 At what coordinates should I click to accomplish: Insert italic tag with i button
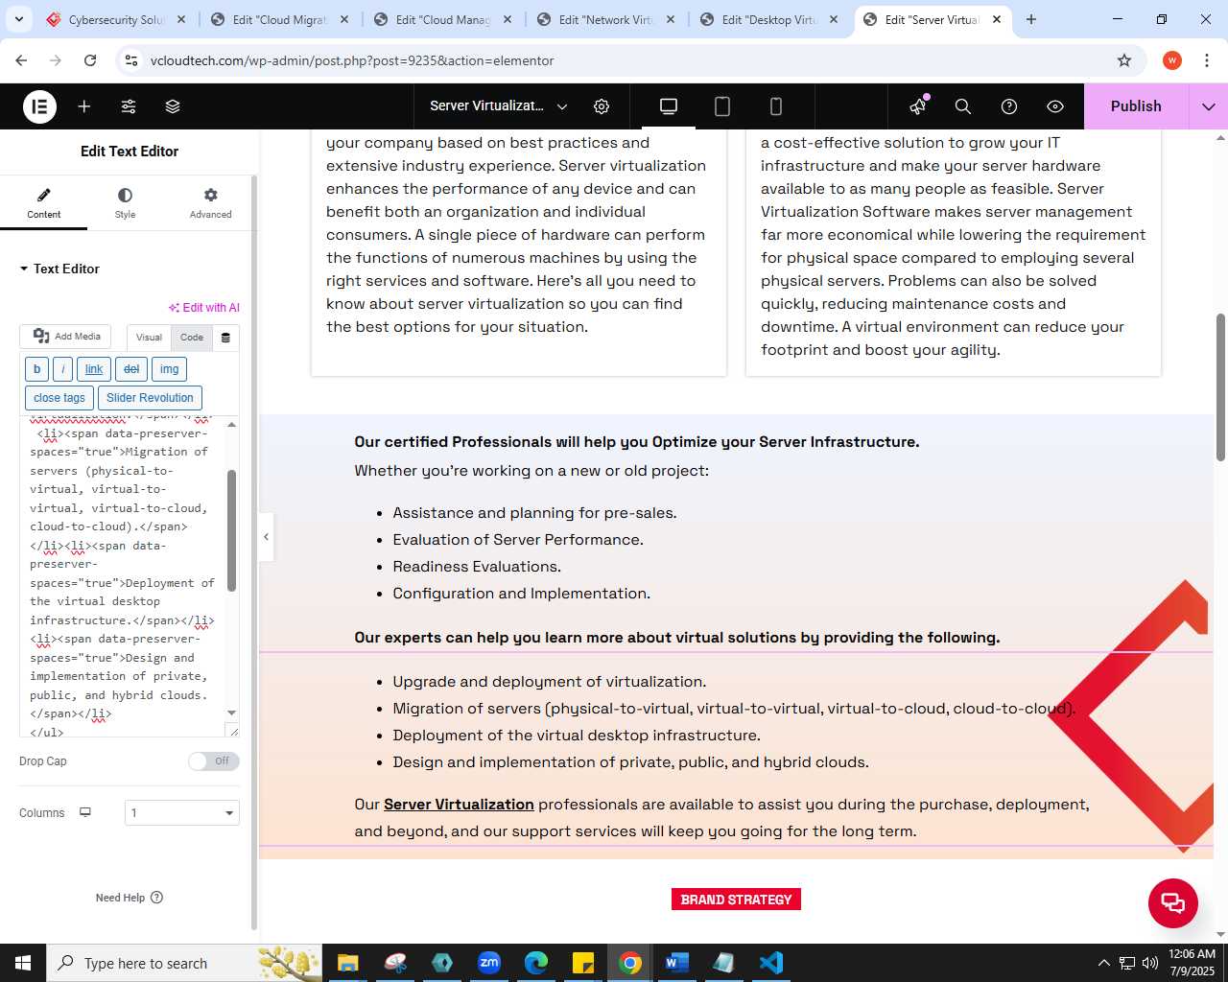coord(62,369)
